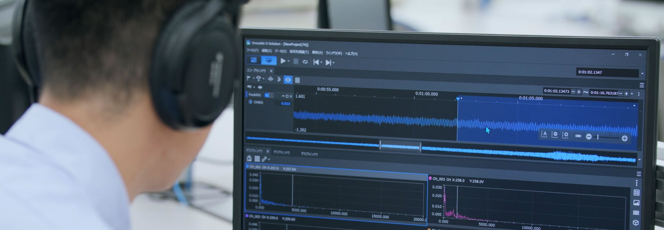Image resolution: width=664 pixels, height=230 pixels.
Task: Click the vertical zoom-out bracket icon
Action: click(555, 134)
